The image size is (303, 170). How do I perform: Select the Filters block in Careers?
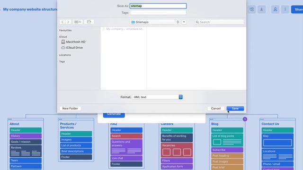click(x=177, y=161)
